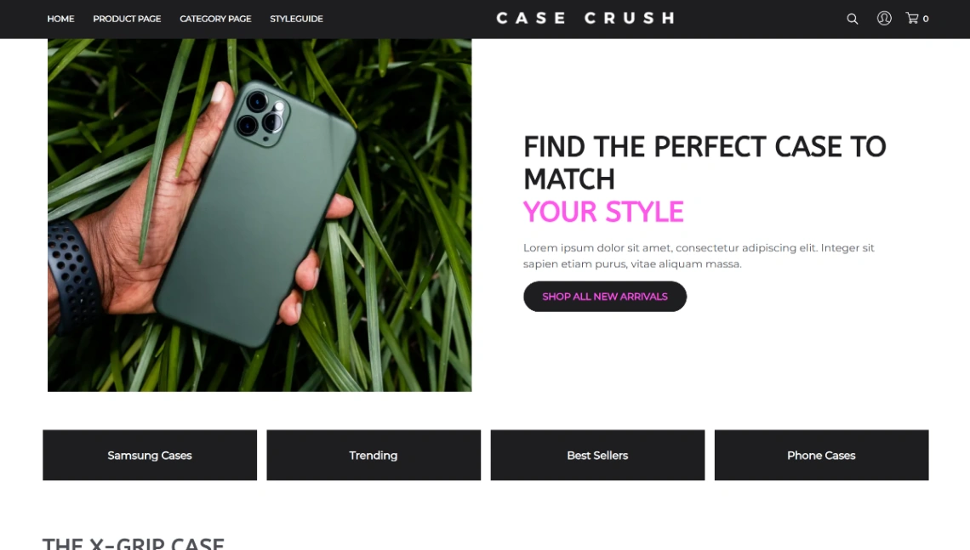Screen dimensions: 970x550
Task: Click the cart item count number
Action: click(x=926, y=19)
